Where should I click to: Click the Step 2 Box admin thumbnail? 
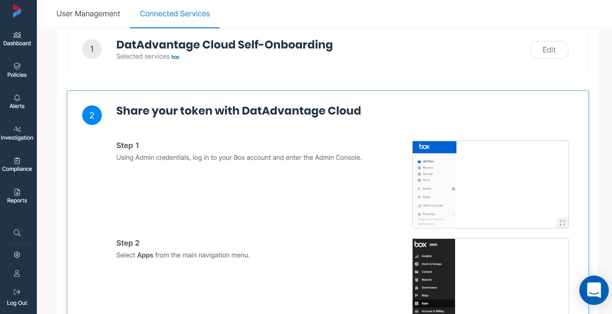pyautogui.click(x=490, y=276)
